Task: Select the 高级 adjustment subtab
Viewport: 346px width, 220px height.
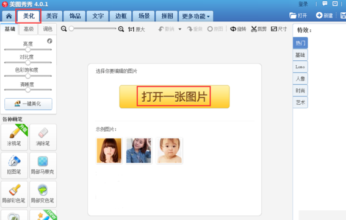Action: pos(29,29)
